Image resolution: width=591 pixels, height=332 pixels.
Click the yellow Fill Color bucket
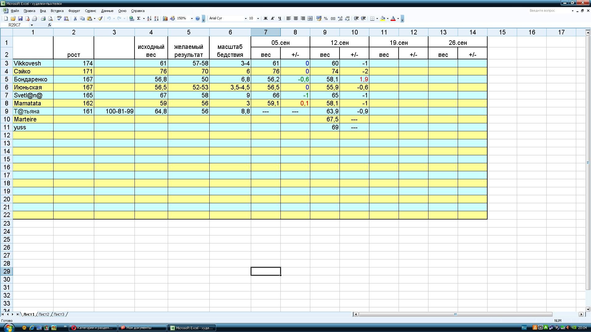tap(383, 18)
